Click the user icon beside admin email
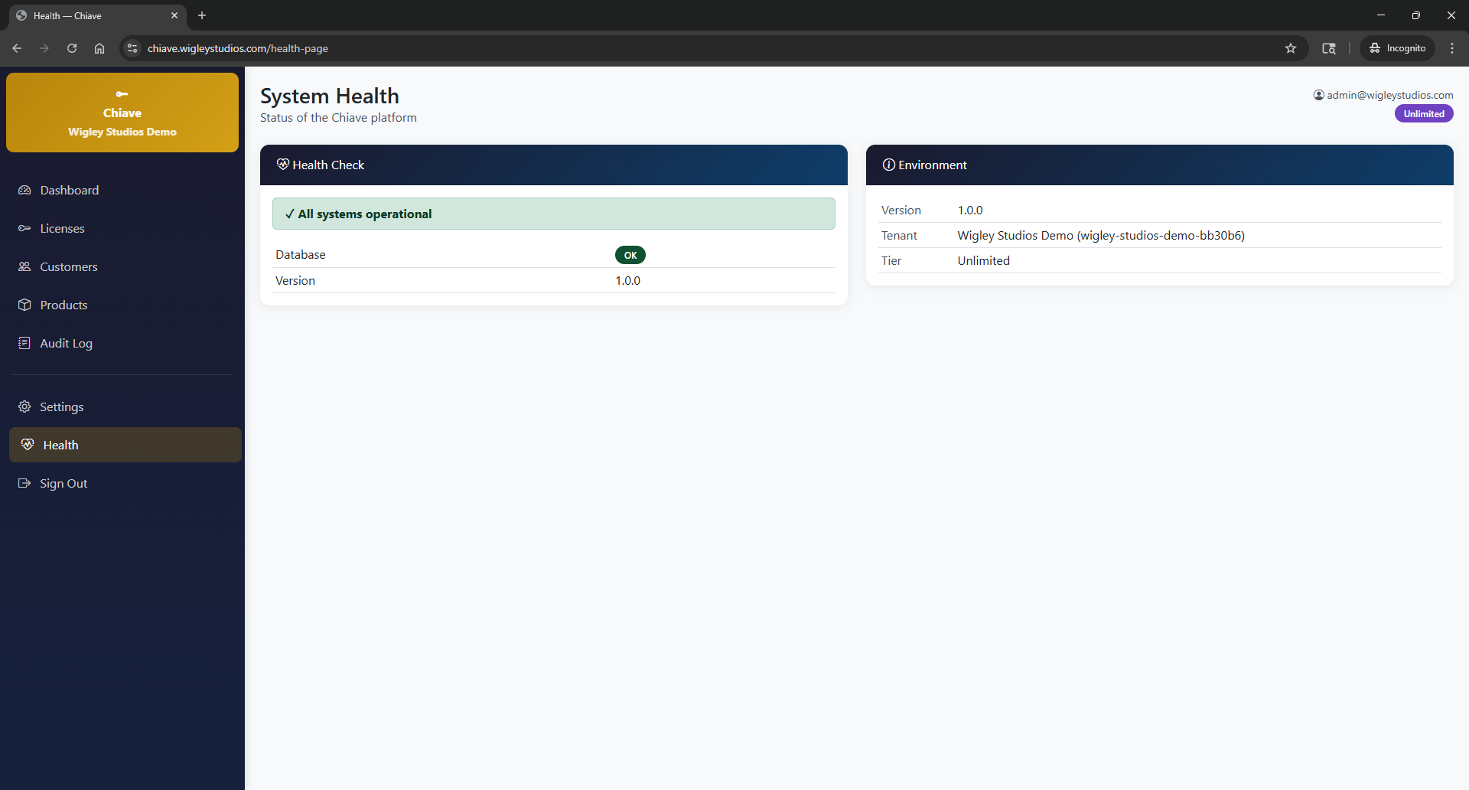This screenshot has width=1469, height=790. [x=1318, y=95]
